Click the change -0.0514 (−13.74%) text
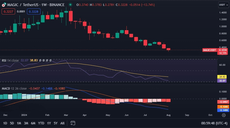This screenshot has height=128, width=230. tap(142, 5)
